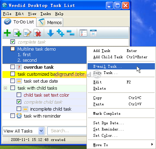This screenshot has height=149, width=156.
Task: Open the View All Tasks dropdown
Action: pos(41,131)
